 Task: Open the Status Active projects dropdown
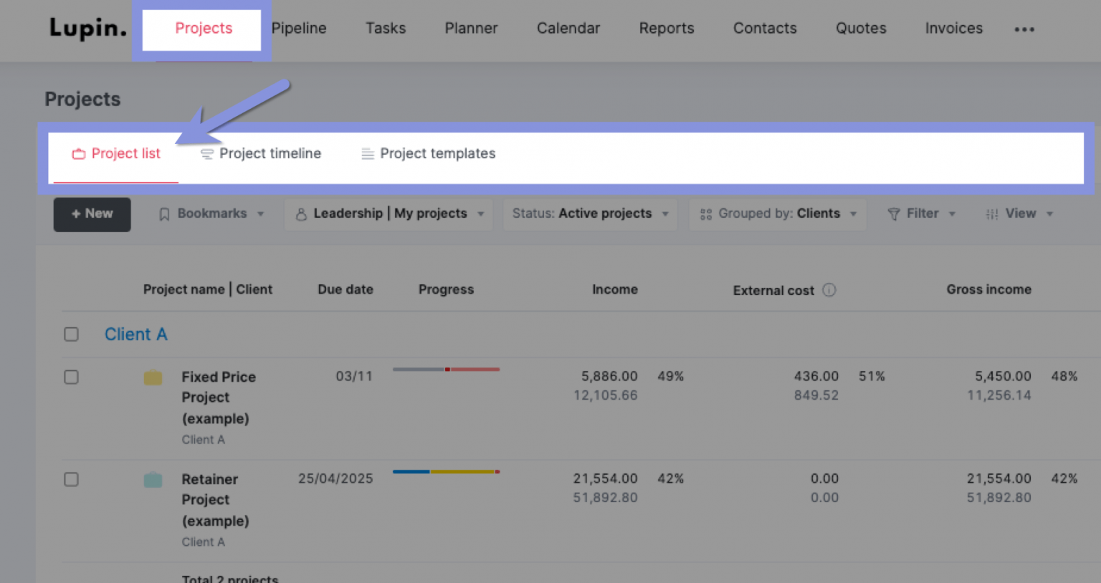(589, 213)
